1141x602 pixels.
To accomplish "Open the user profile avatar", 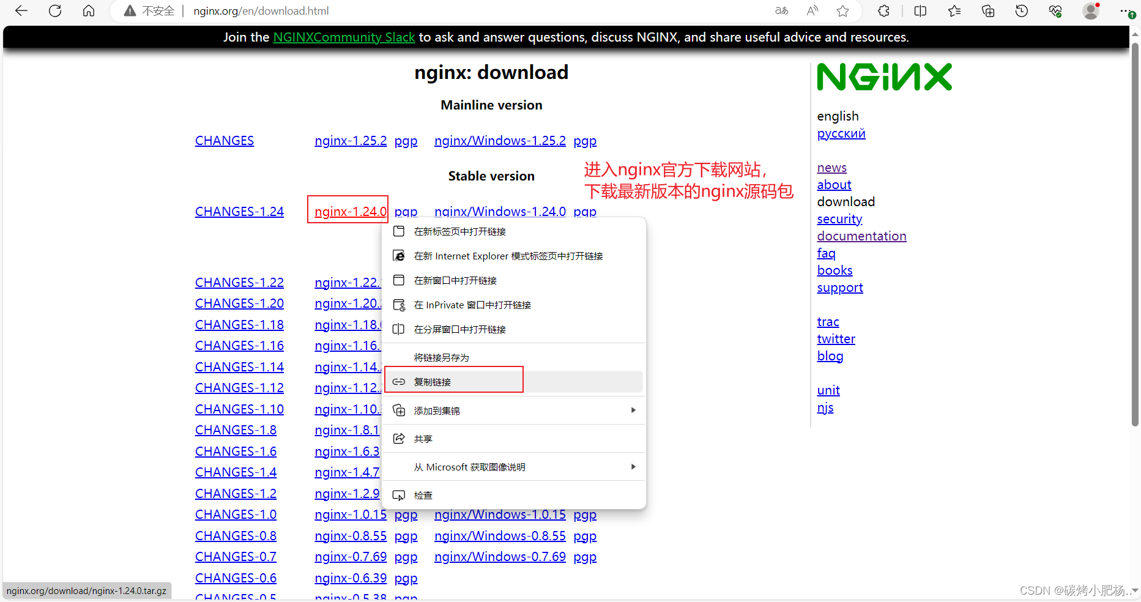I will pos(1091,11).
